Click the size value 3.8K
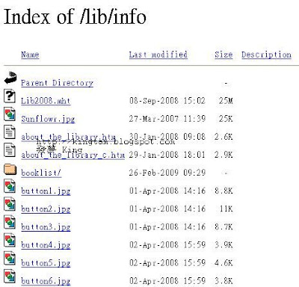The height and width of the screenshot is (287, 299). [224, 281]
